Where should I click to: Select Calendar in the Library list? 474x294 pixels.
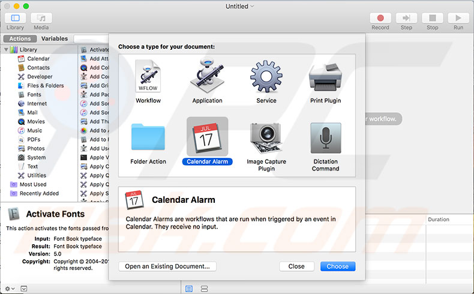click(38, 59)
